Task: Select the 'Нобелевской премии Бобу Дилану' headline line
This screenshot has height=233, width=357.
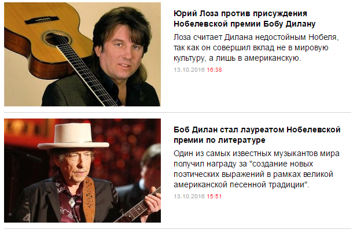Action: point(245,24)
